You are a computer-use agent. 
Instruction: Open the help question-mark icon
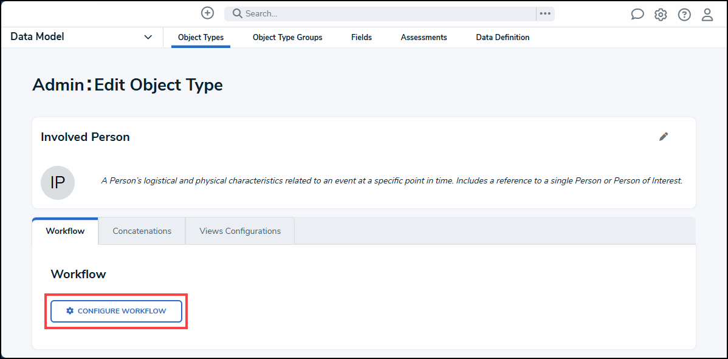[x=684, y=15]
